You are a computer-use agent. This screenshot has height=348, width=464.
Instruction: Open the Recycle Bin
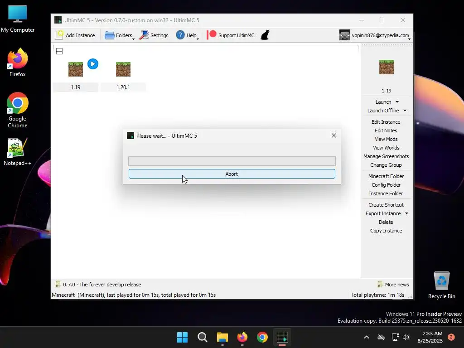pyautogui.click(x=441, y=285)
